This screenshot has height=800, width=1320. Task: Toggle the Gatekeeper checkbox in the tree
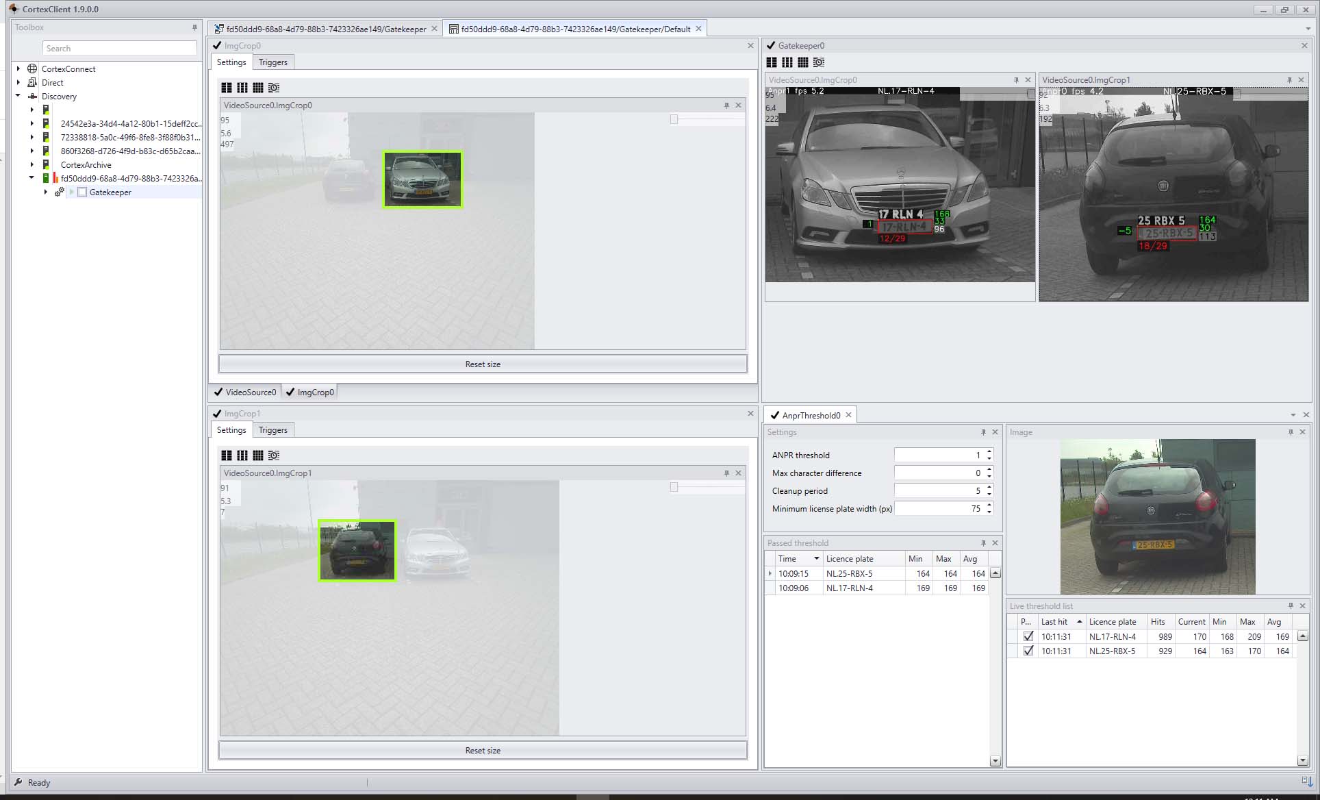(x=82, y=192)
